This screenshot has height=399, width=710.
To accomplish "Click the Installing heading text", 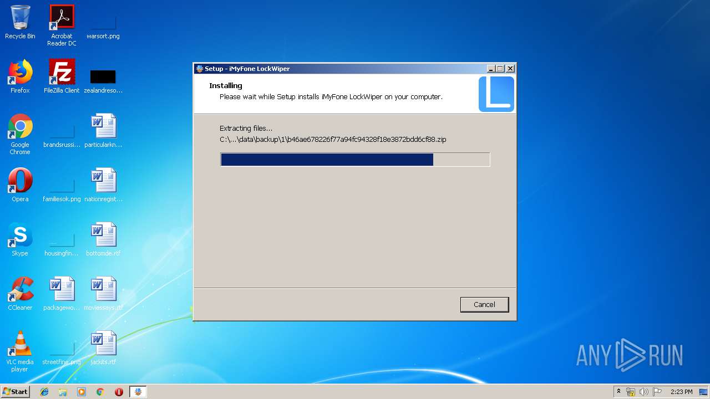I will click(226, 85).
